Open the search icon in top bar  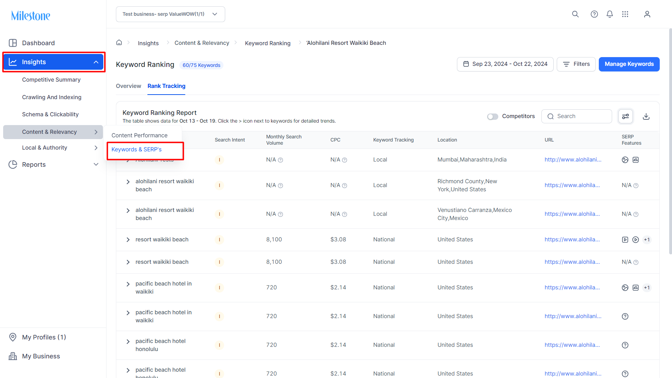click(575, 14)
